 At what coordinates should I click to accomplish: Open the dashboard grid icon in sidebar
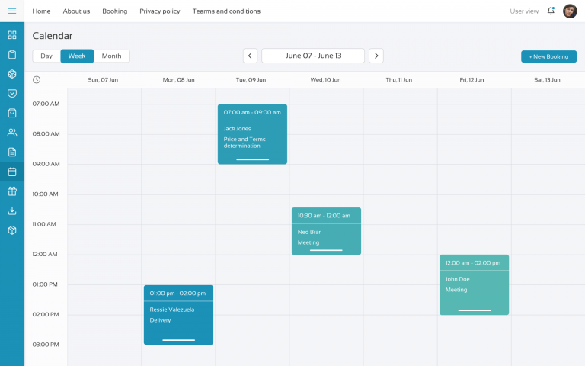click(x=12, y=35)
